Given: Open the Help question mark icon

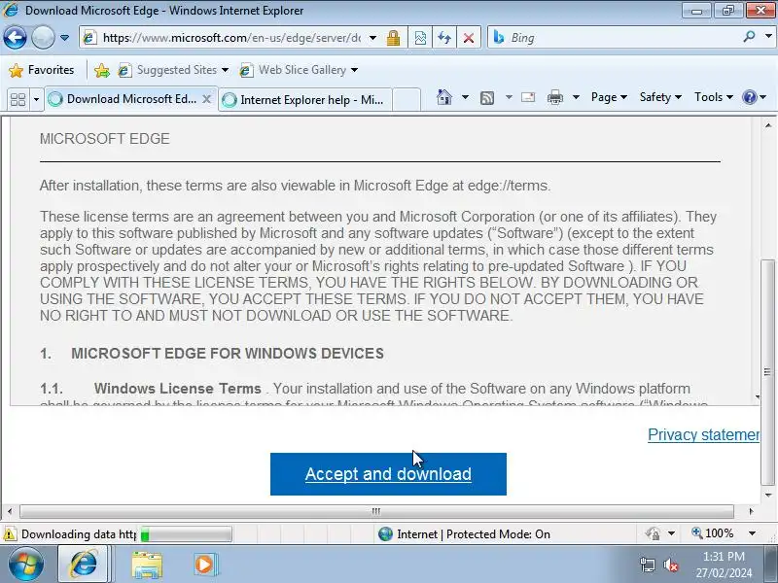Looking at the screenshot, I should 749,97.
